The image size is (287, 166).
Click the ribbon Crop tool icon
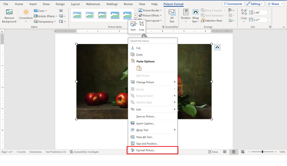(x=244, y=12)
